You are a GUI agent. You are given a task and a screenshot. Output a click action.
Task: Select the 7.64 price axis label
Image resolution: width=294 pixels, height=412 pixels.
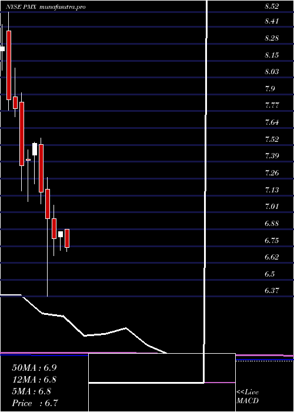[272, 122]
